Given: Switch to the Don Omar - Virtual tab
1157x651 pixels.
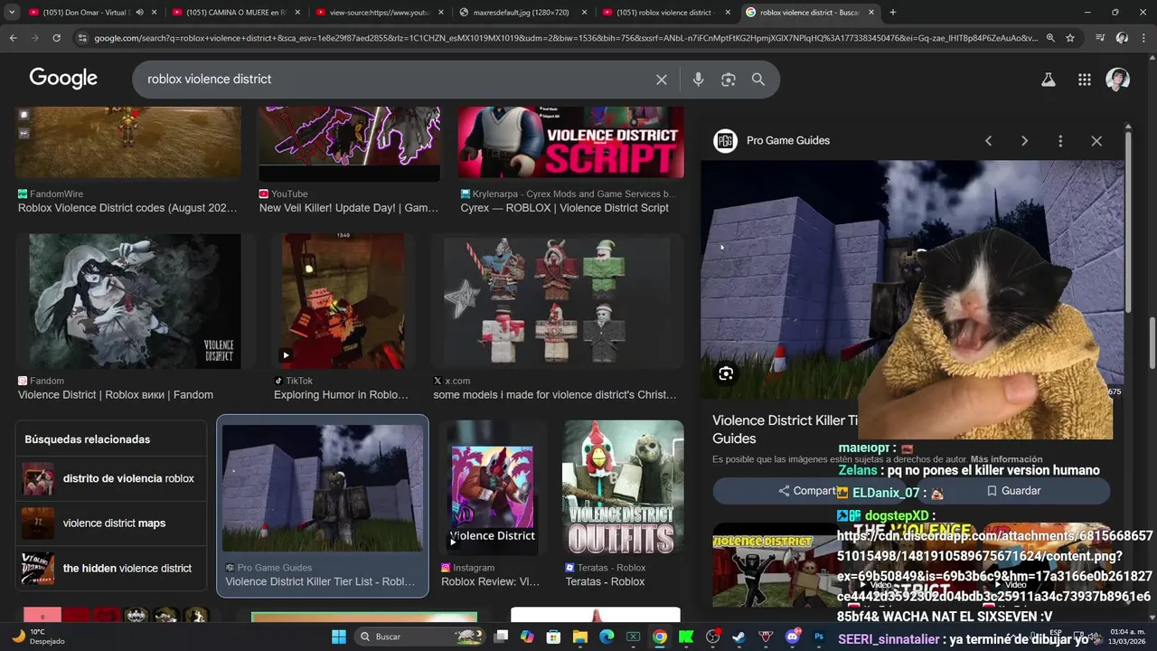Looking at the screenshot, I should pos(86,13).
